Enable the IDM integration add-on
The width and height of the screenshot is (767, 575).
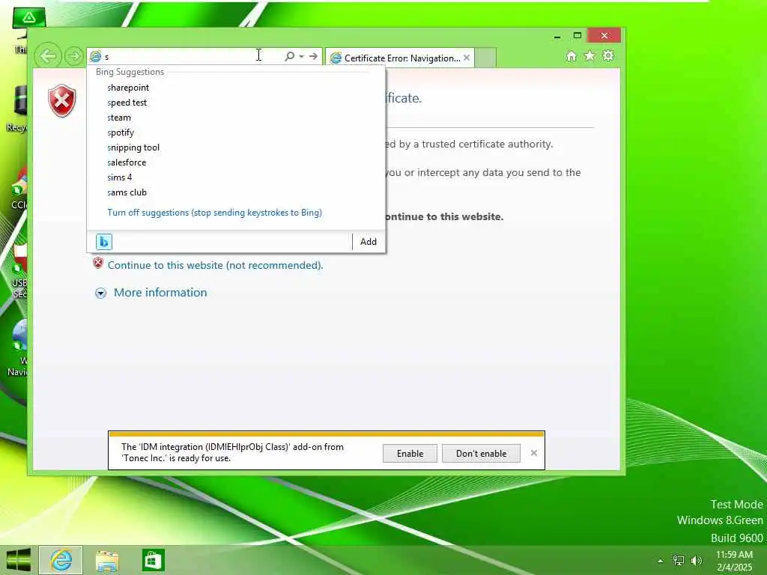[410, 453]
